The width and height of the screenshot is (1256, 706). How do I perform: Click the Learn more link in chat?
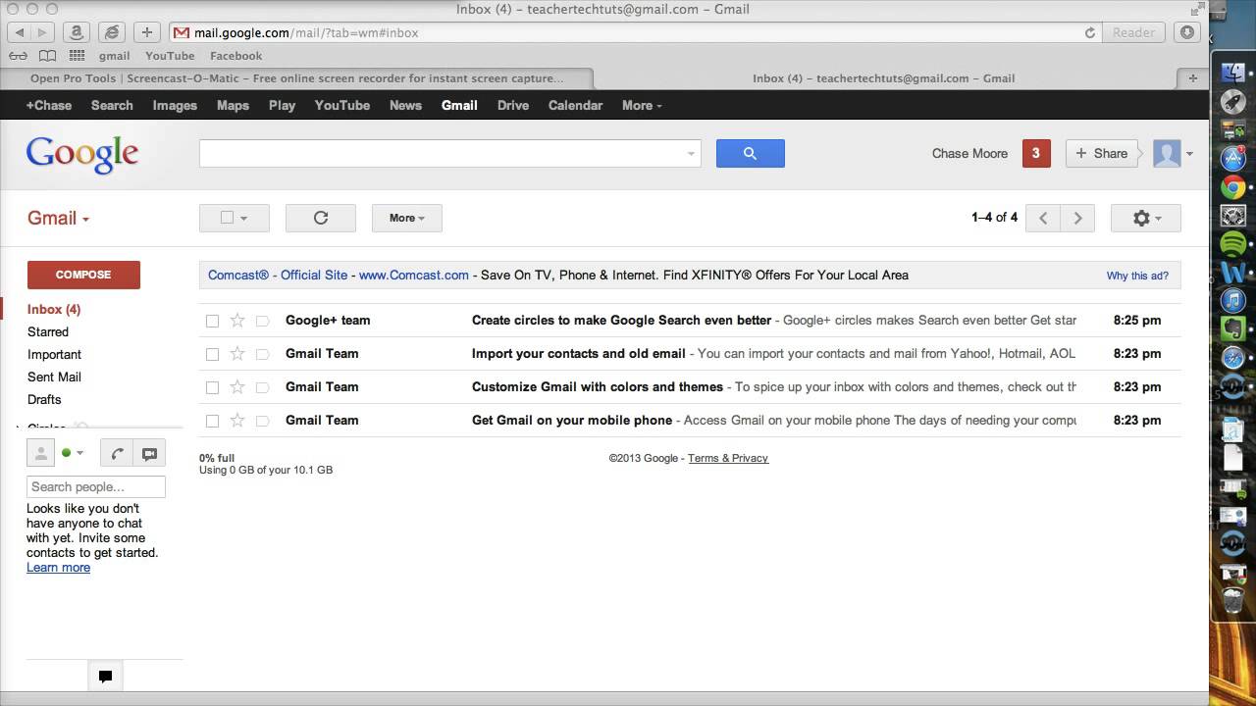pos(58,567)
